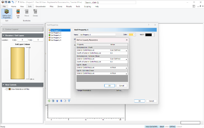Viewport: 204px width, 128px height.
Task: Open the quick access toolbar customize arrow
Action: [x=19, y=2]
